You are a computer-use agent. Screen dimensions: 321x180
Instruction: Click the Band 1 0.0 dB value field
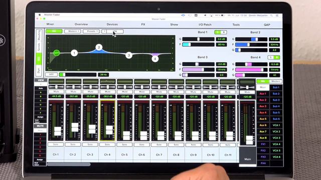pos(221,39)
